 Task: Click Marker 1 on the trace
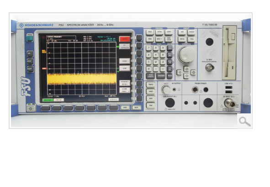[x=78, y=72]
